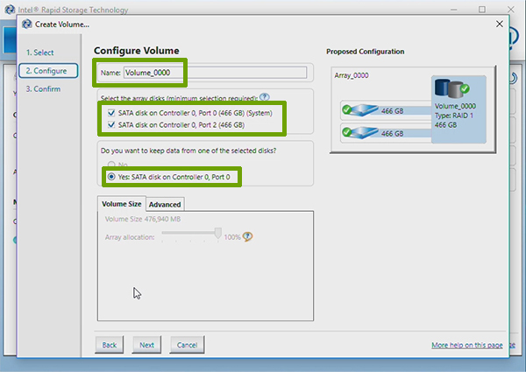Click the Create Volume dialog title icon

coord(27,25)
